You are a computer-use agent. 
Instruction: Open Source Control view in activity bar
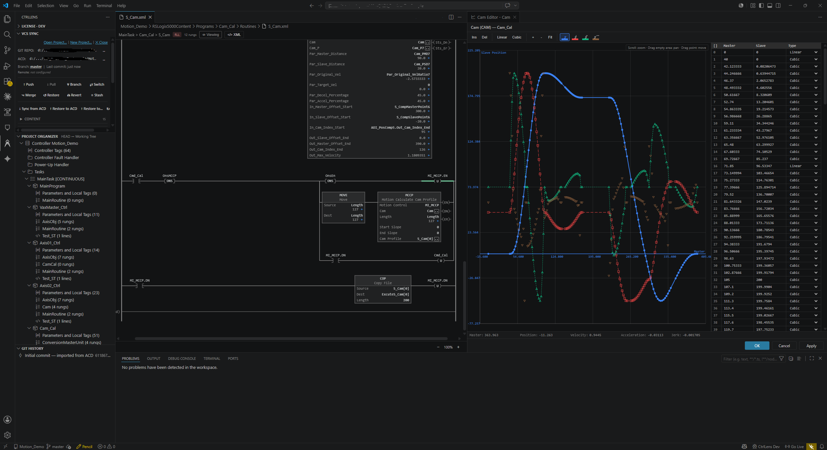(x=7, y=50)
